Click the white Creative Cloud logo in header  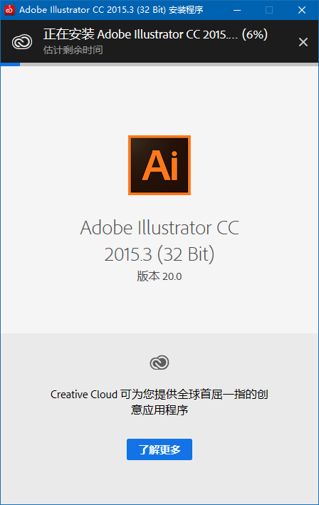[22, 42]
